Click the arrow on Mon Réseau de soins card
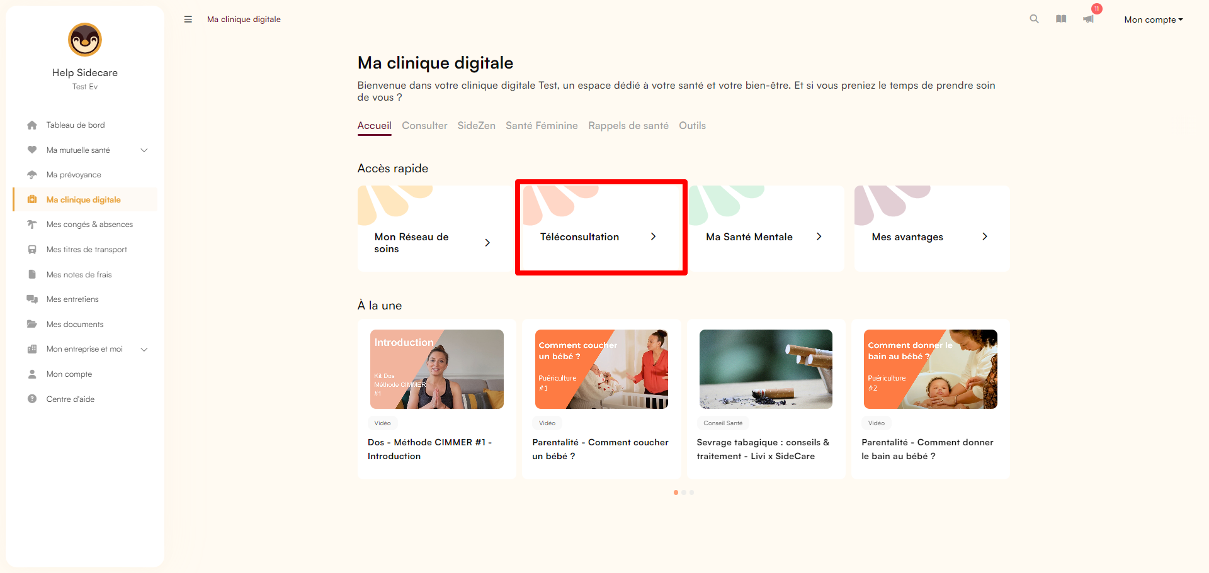Viewport: 1209px width, 573px height. point(487,243)
